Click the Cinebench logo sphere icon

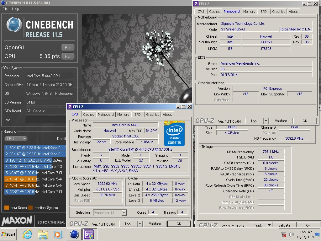coord(14,24)
